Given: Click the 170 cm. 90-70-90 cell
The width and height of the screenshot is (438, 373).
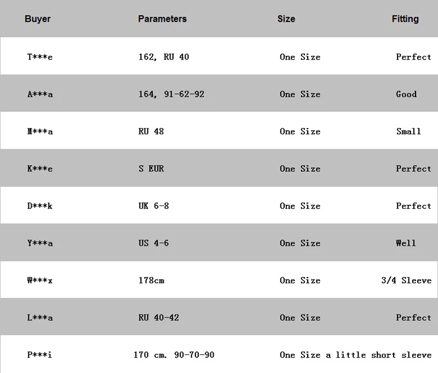Looking at the screenshot, I should click(x=174, y=355).
